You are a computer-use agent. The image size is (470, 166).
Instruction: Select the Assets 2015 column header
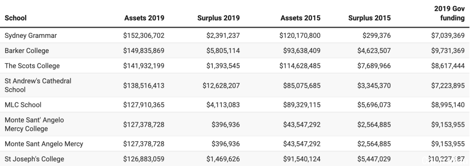coord(300,18)
